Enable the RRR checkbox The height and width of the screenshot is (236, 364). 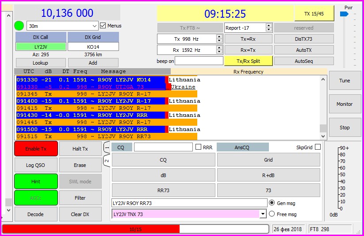click(199, 147)
